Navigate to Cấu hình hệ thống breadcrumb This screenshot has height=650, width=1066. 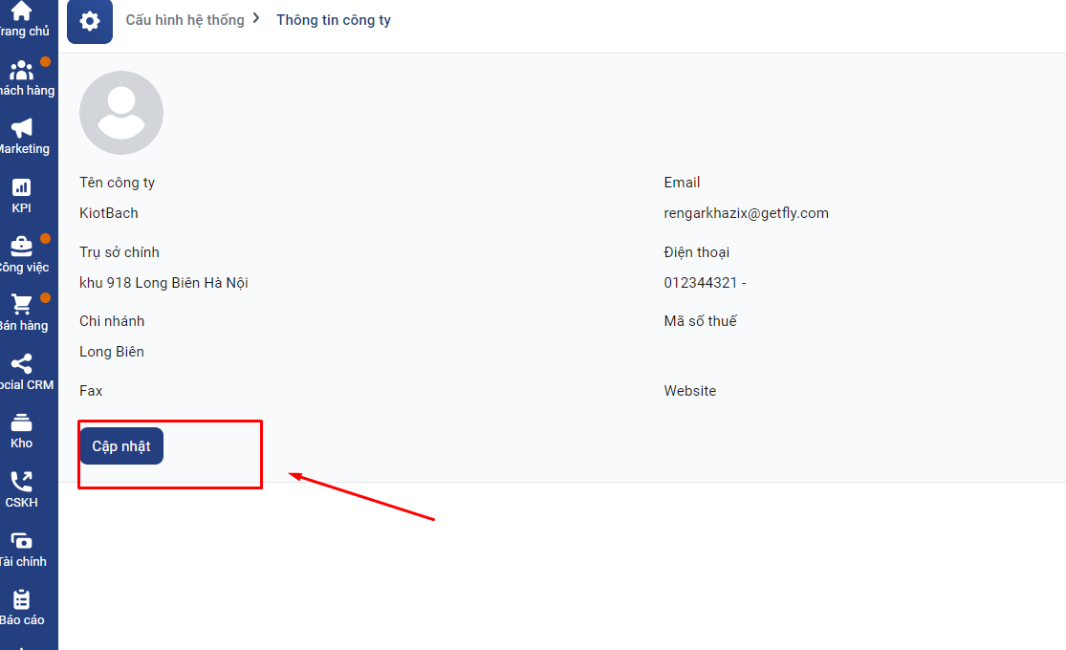click(185, 20)
